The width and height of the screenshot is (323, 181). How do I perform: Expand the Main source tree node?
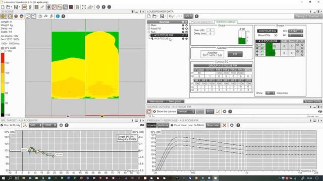click(149, 25)
